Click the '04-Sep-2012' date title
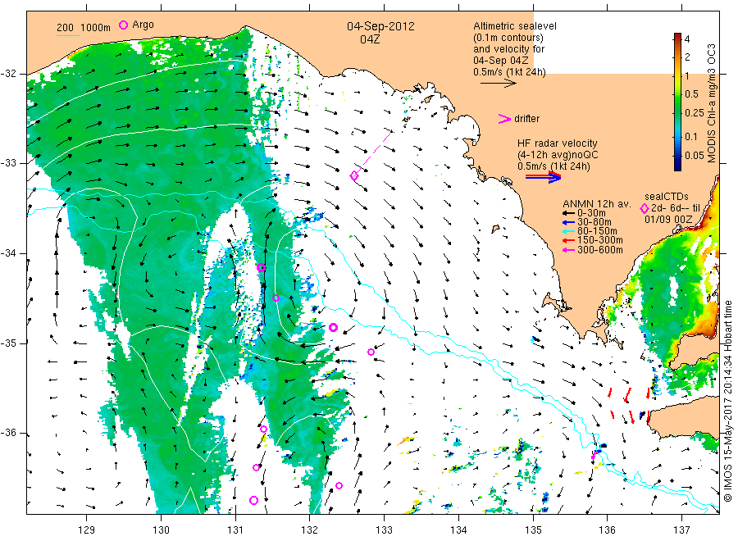 pos(380,26)
